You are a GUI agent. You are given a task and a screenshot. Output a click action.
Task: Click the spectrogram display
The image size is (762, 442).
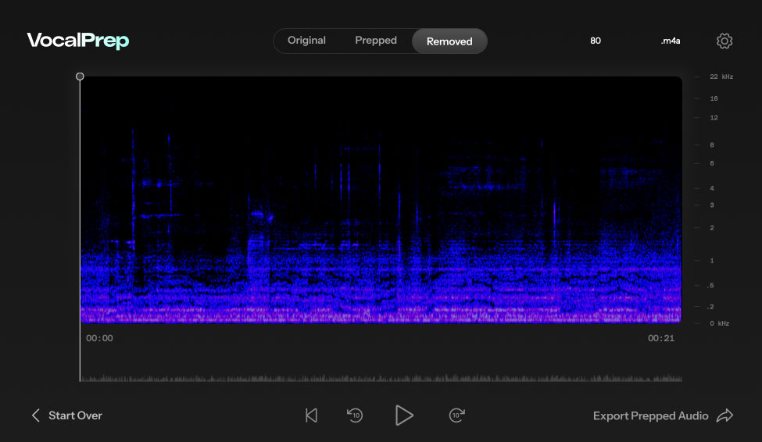click(x=381, y=200)
